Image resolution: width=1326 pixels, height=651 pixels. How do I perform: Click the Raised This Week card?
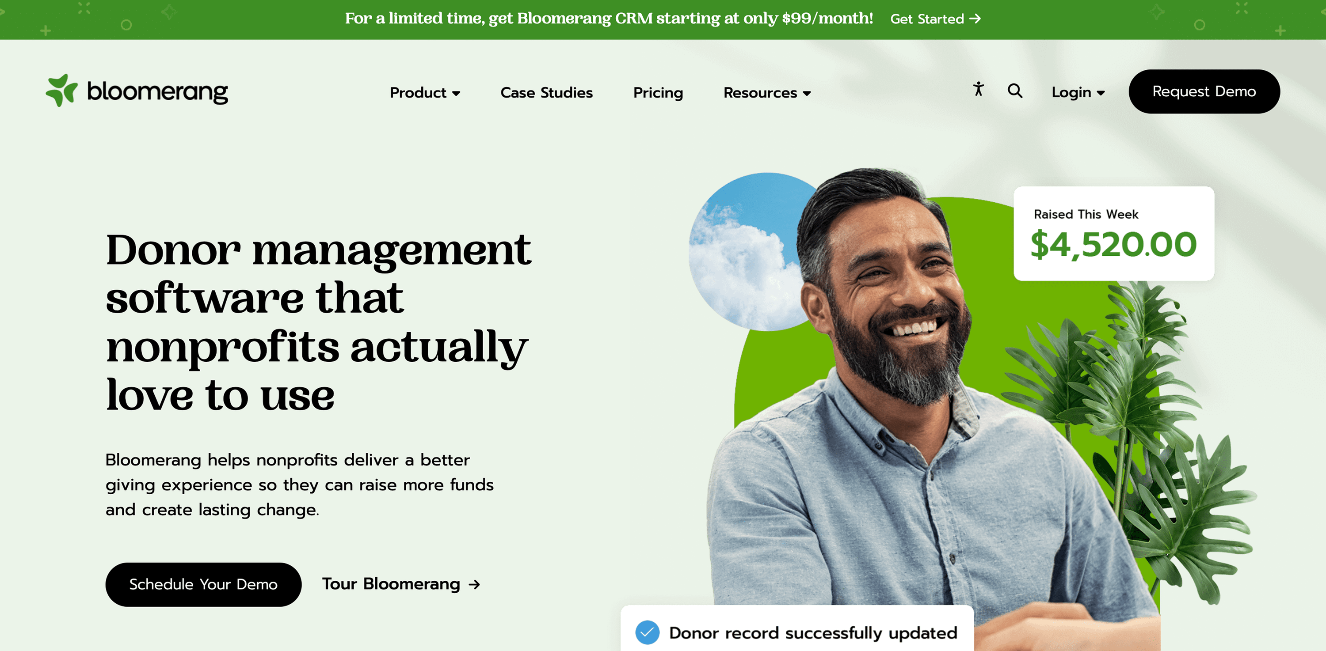tap(1113, 234)
